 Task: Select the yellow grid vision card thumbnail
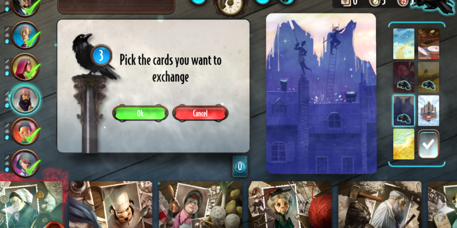(403, 144)
